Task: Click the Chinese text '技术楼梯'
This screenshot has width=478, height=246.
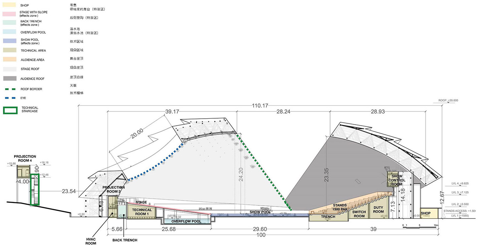Action: click(x=76, y=93)
